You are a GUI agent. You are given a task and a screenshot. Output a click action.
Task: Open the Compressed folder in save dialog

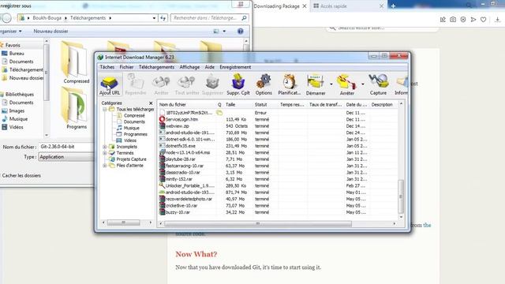pos(76,63)
